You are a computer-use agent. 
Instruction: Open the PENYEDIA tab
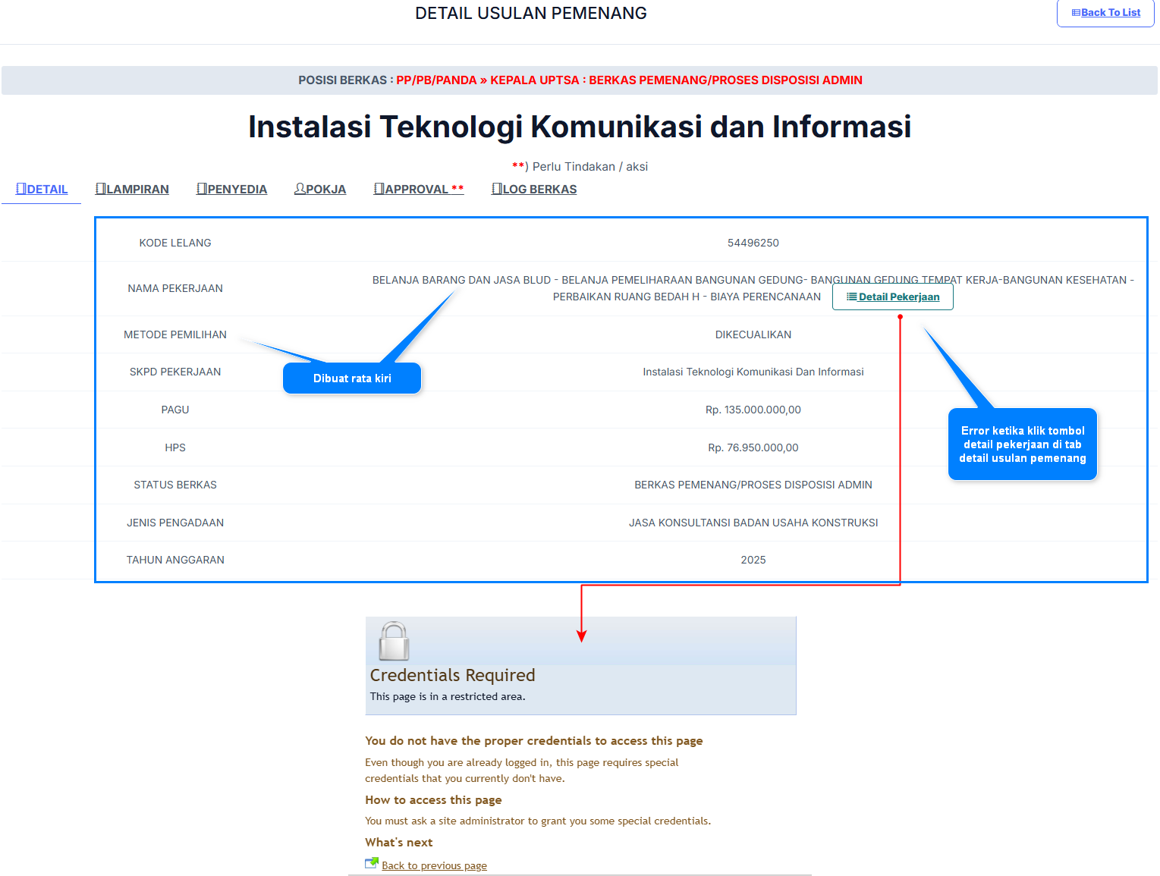tap(231, 190)
